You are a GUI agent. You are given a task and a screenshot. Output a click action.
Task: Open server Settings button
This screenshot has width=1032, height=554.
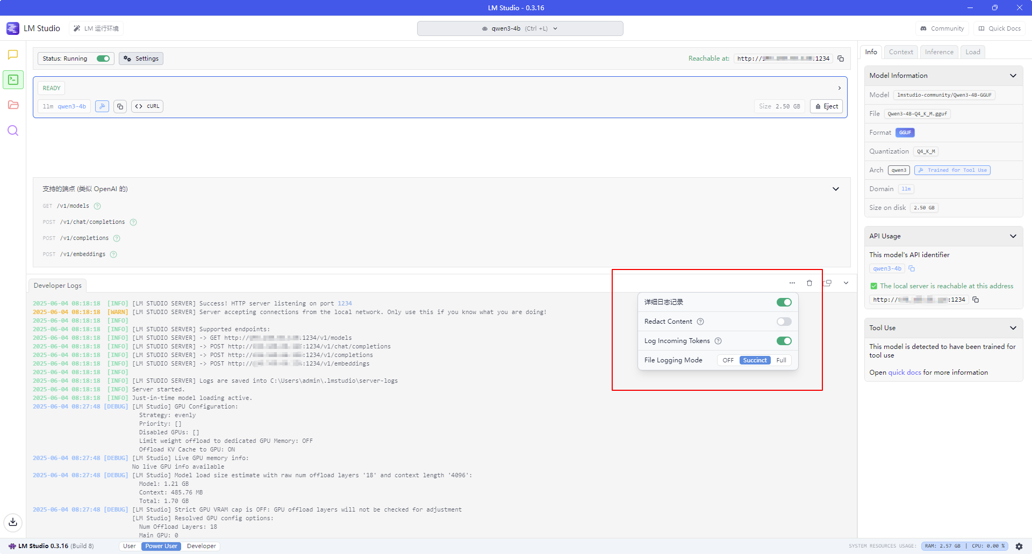coord(141,59)
